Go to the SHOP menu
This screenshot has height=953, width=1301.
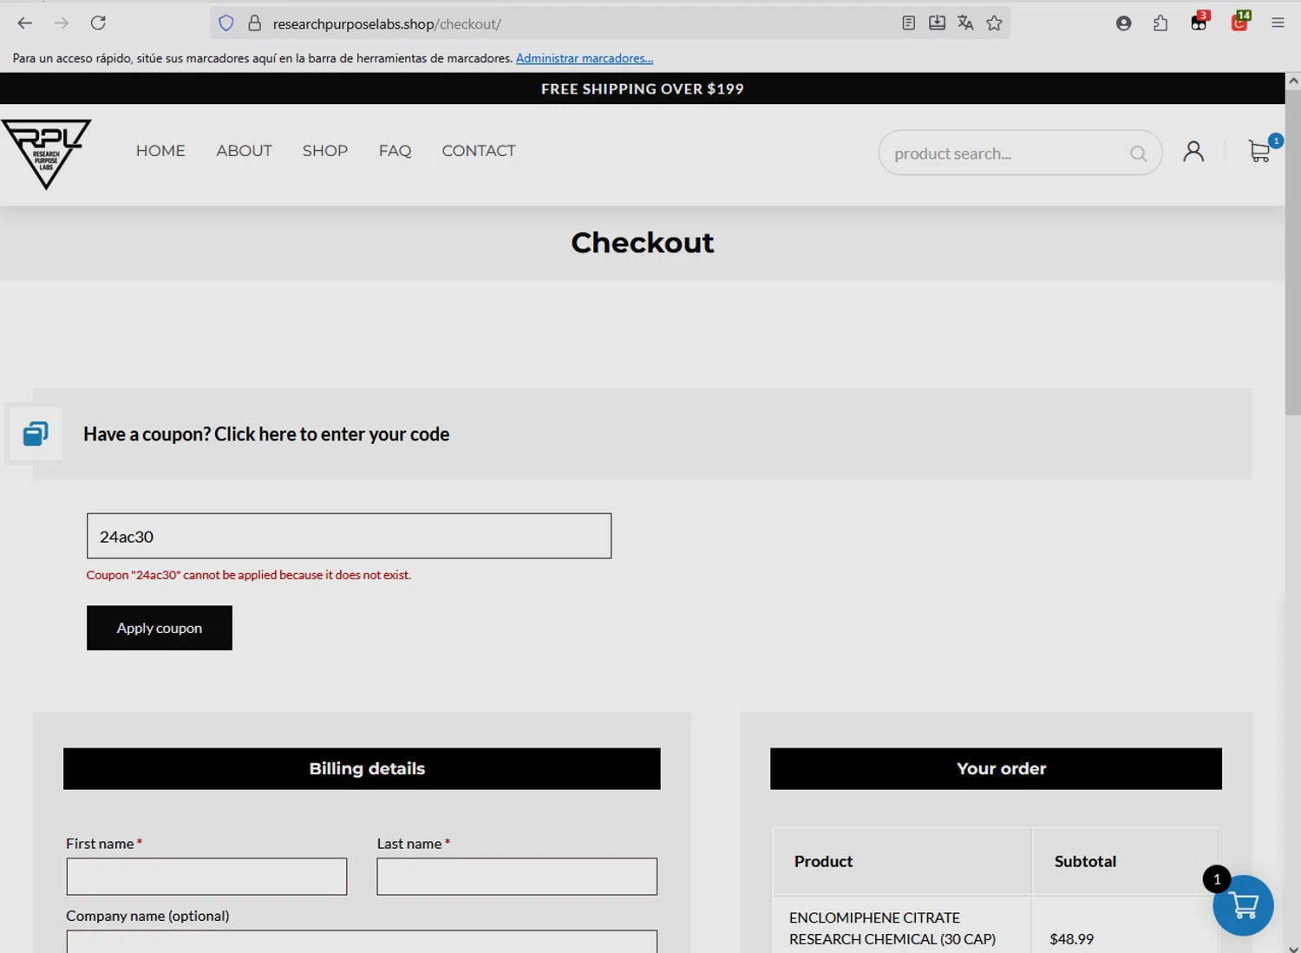tap(325, 151)
